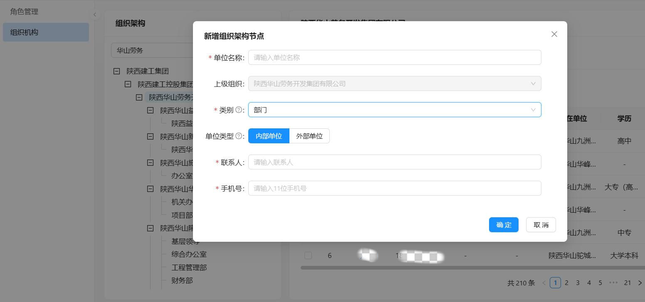The width and height of the screenshot is (645, 302).
Task: Open the 上级组织 dropdown
Action: click(394, 83)
